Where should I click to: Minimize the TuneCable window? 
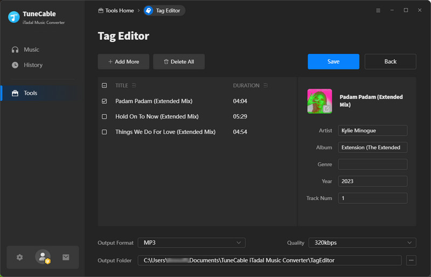(392, 10)
